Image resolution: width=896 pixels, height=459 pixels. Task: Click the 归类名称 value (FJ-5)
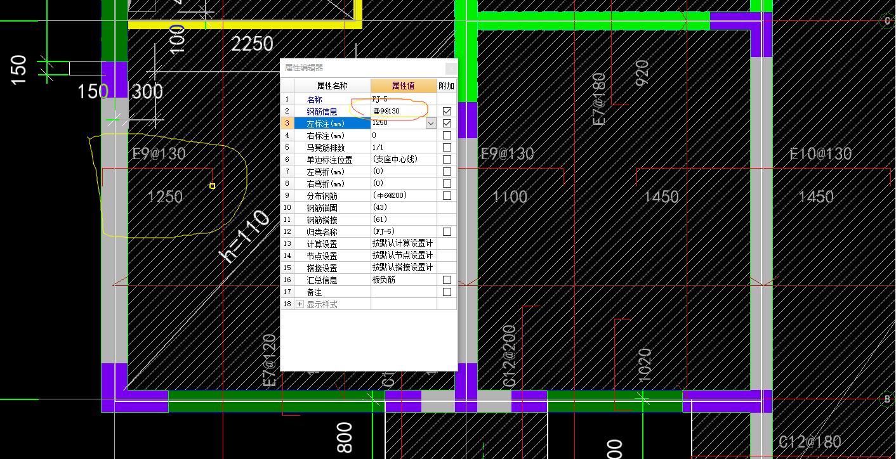[x=404, y=231]
